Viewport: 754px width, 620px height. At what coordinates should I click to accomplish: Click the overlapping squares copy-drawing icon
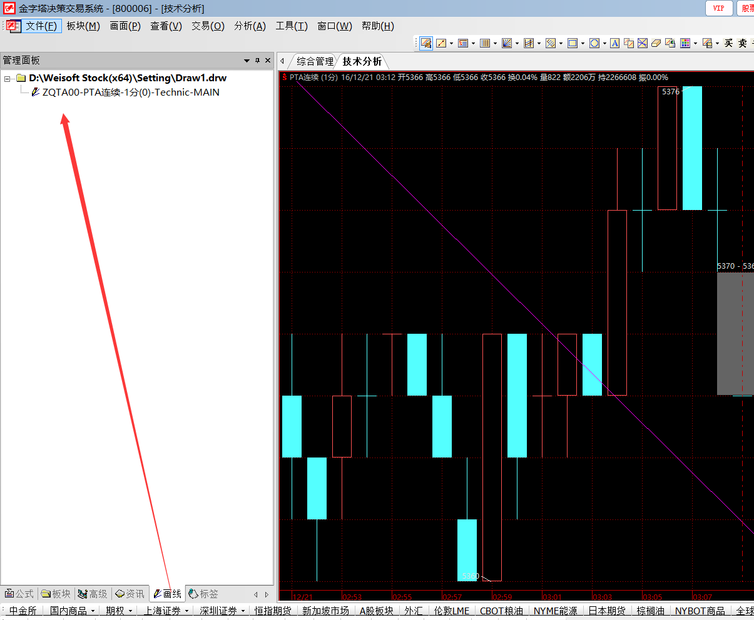coord(629,43)
